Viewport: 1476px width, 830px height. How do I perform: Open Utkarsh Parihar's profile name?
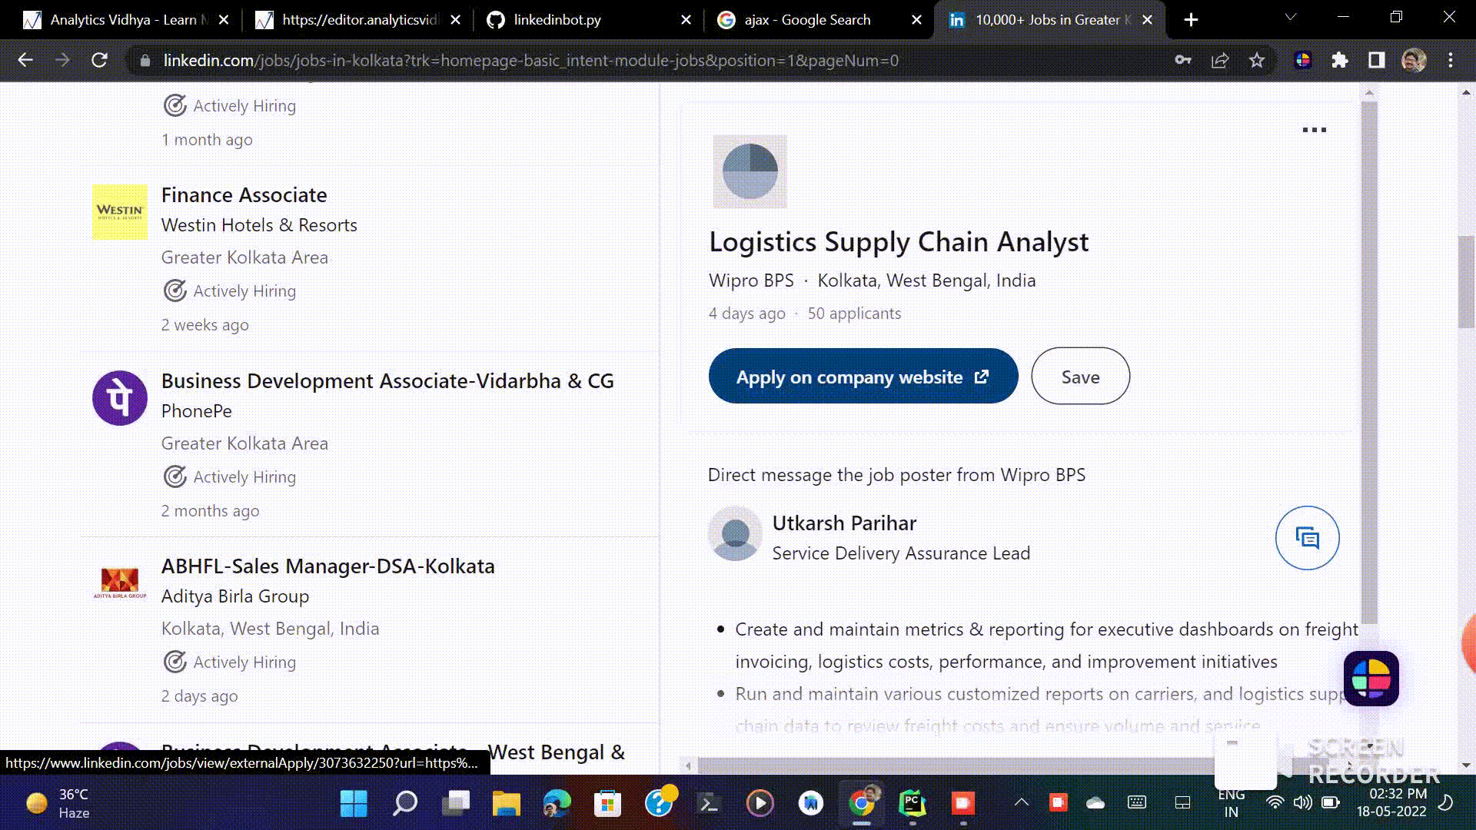pyautogui.click(x=844, y=523)
